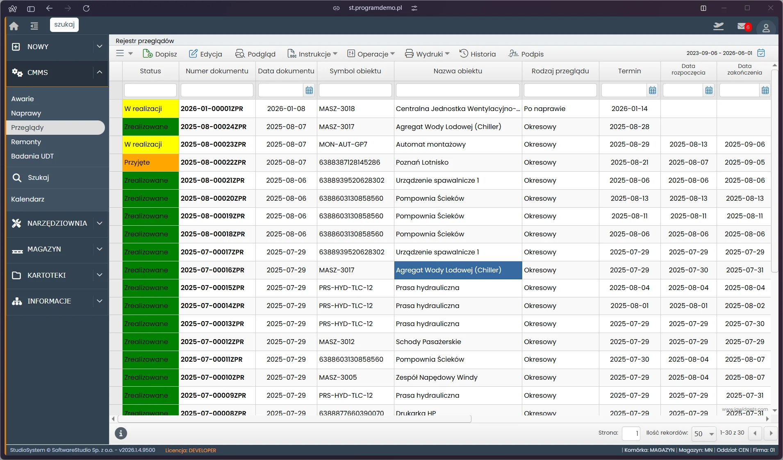Click the Nazwa obiektu filter input

click(x=458, y=90)
